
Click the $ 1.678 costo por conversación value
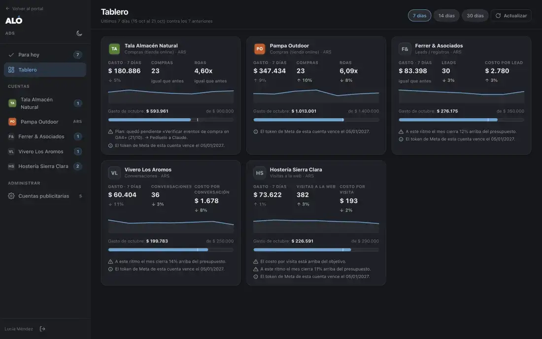(x=206, y=201)
